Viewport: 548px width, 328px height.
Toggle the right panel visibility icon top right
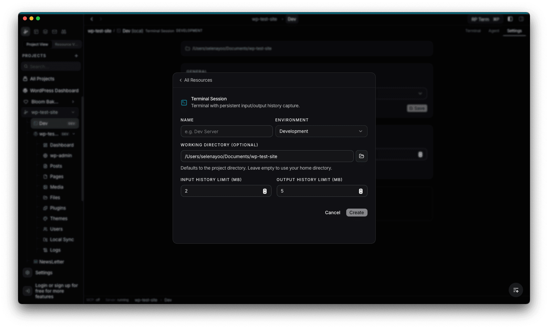pyautogui.click(x=521, y=19)
